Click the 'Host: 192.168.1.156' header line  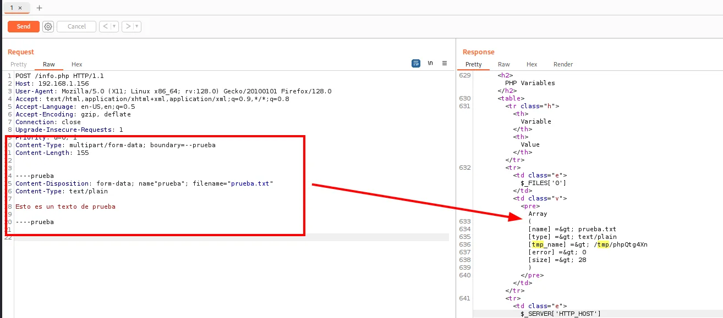pyautogui.click(x=52, y=83)
